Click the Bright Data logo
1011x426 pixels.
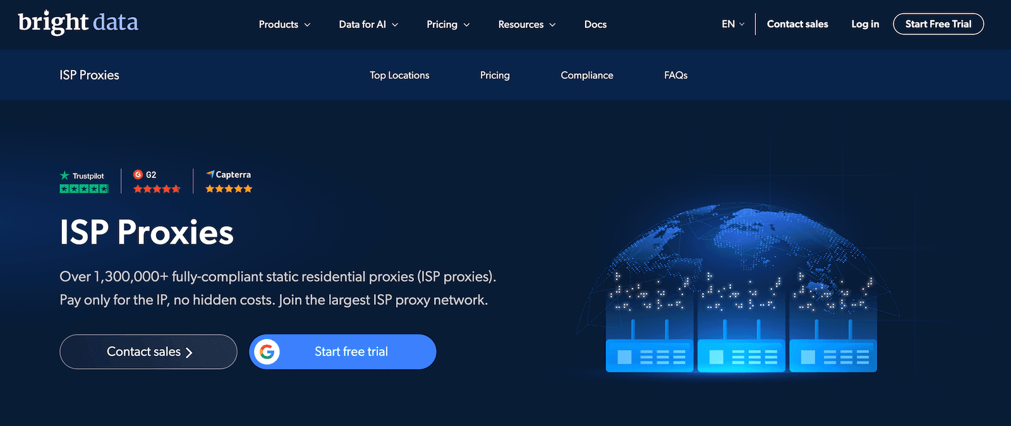point(78,23)
